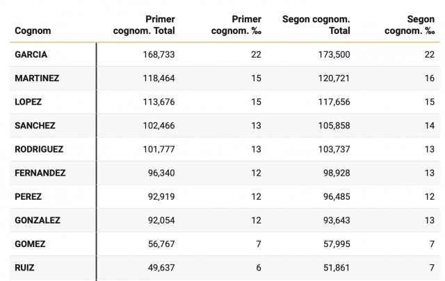Screen dimensions: 445x281
Task: Click the 105,858 value for SANCHEZ
Action: [x=333, y=126]
